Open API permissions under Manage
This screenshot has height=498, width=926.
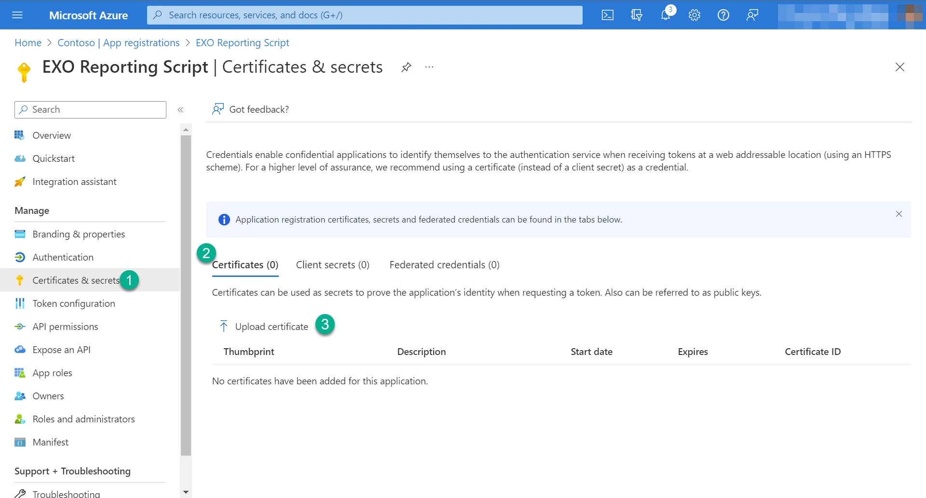(x=65, y=326)
